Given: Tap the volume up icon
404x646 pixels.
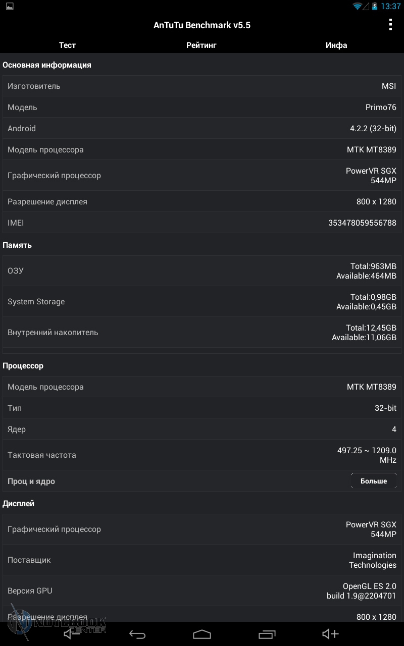Looking at the screenshot, I should point(330,634).
